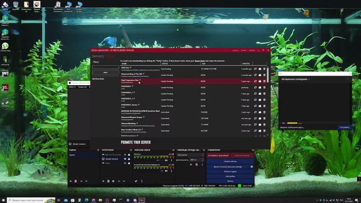Remove selected scene with OBS Scenes trash icon

[x=76, y=181]
